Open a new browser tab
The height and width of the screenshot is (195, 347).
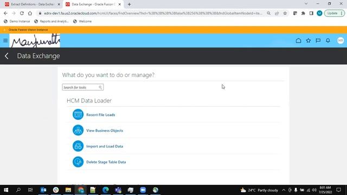pos(129,4)
